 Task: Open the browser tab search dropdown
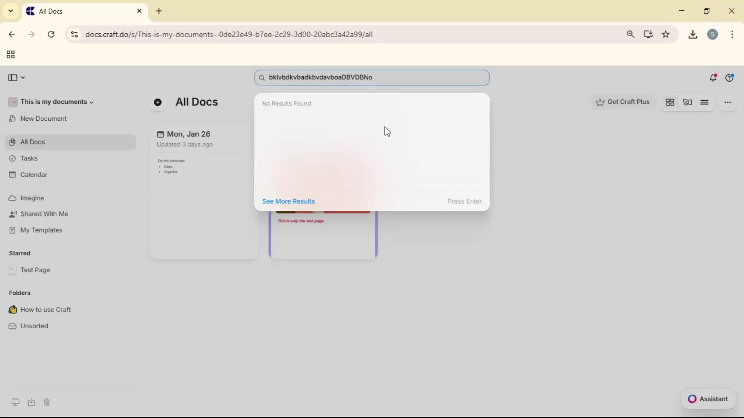pos(10,11)
